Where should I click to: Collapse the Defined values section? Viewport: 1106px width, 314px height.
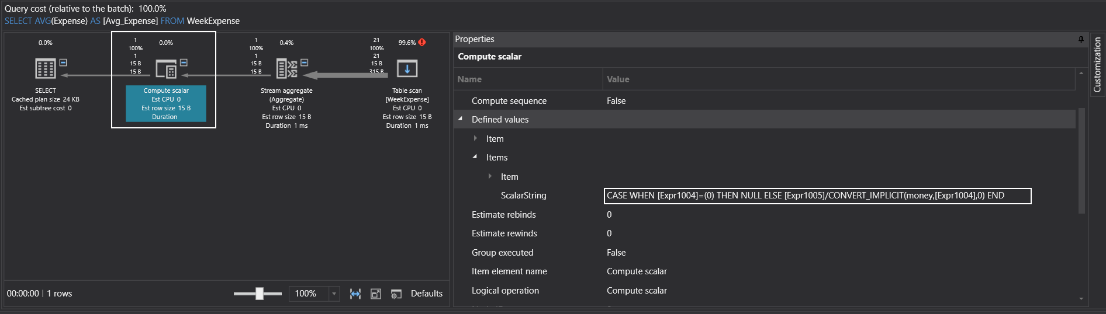461,119
